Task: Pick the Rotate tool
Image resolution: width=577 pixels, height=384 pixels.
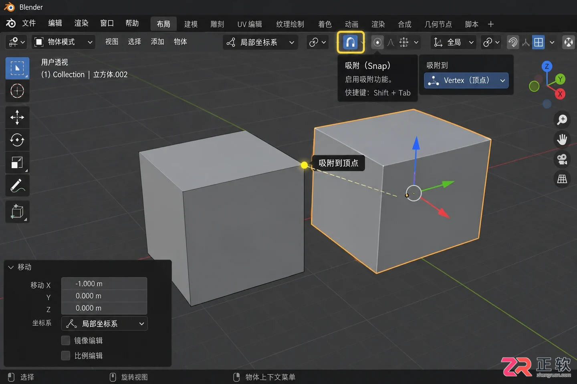Action: click(x=17, y=140)
